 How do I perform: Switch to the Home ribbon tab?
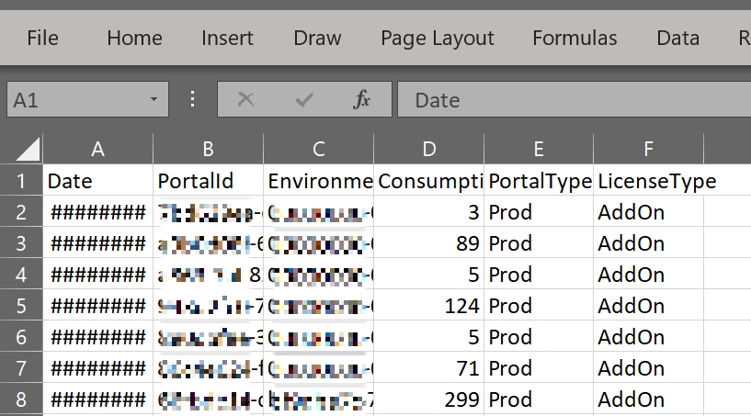(x=134, y=38)
